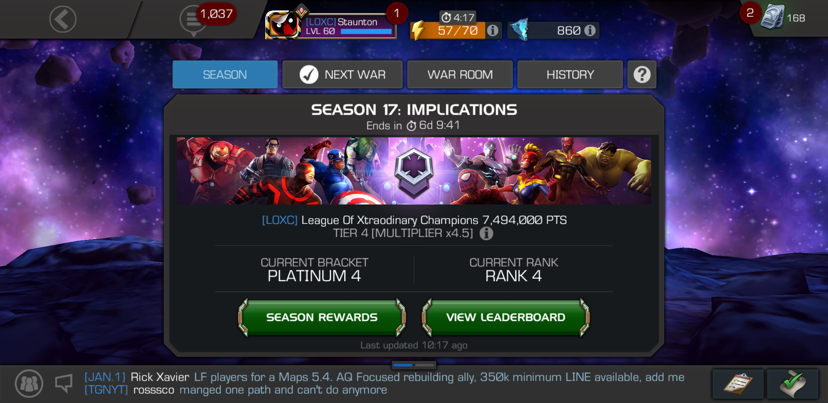Select the Season tab
Screen dimensions: 828x403
[x=225, y=75]
